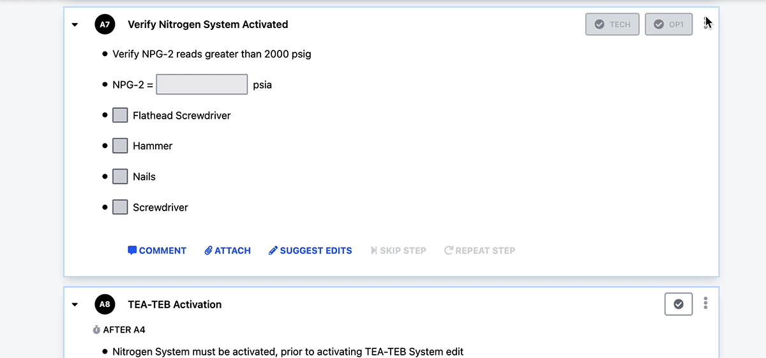The image size is (766, 358).
Task: Mark the Nails checkbox
Action: click(120, 177)
